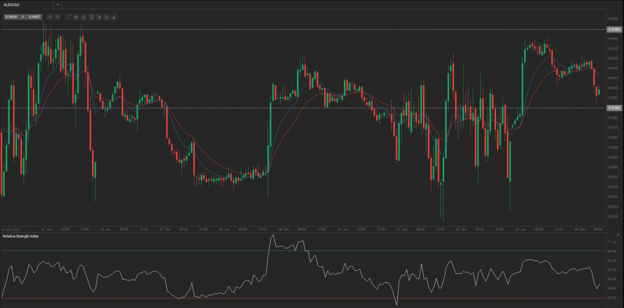Click the first magnifier zoom icon
624x308 pixels.
(x=50, y=17)
